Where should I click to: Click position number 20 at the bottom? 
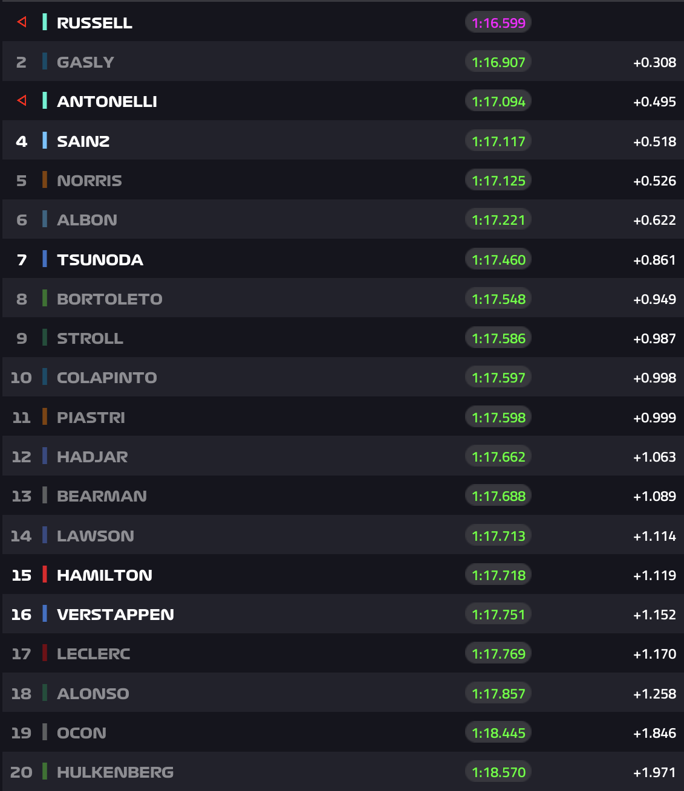tap(21, 772)
